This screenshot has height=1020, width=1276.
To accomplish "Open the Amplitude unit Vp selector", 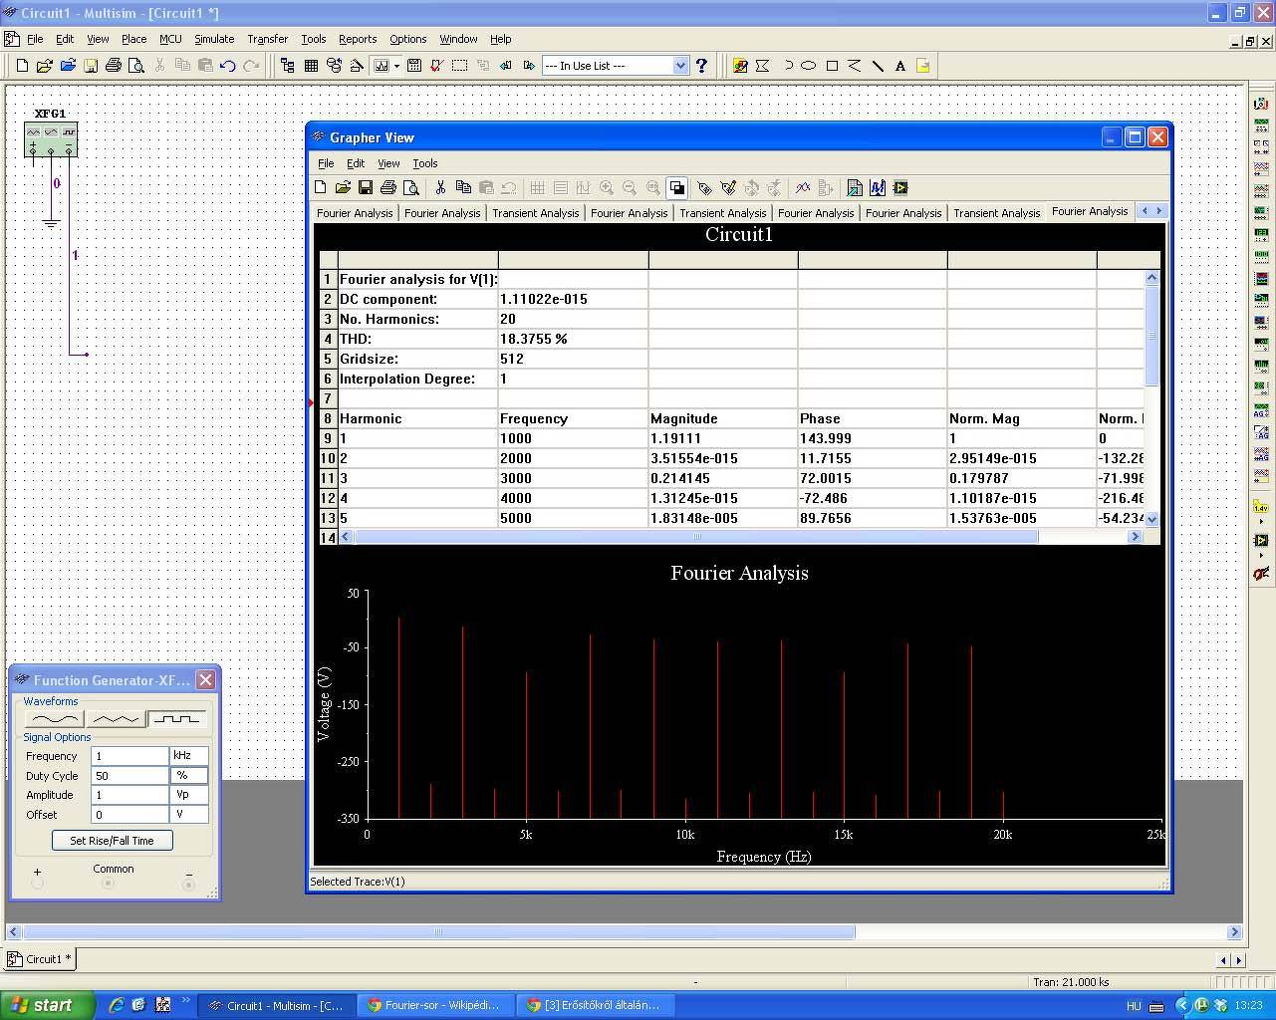I will tap(188, 795).
